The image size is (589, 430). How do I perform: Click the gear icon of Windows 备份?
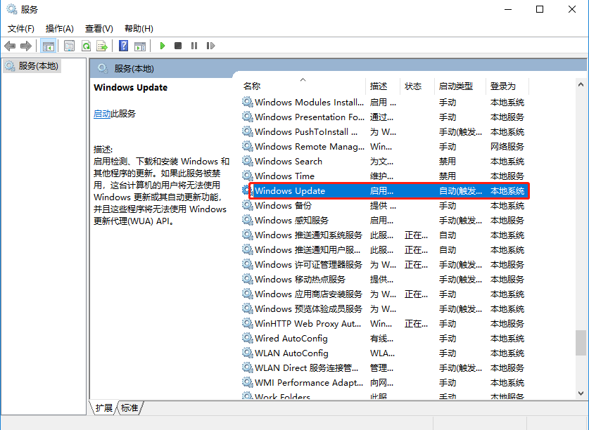pos(247,205)
